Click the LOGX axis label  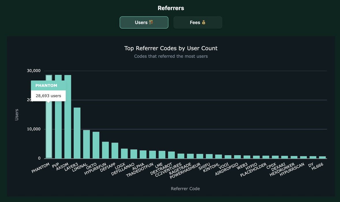click(120, 166)
